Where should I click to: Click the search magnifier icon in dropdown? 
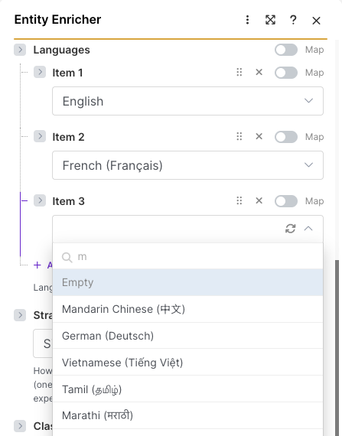(x=67, y=257)
